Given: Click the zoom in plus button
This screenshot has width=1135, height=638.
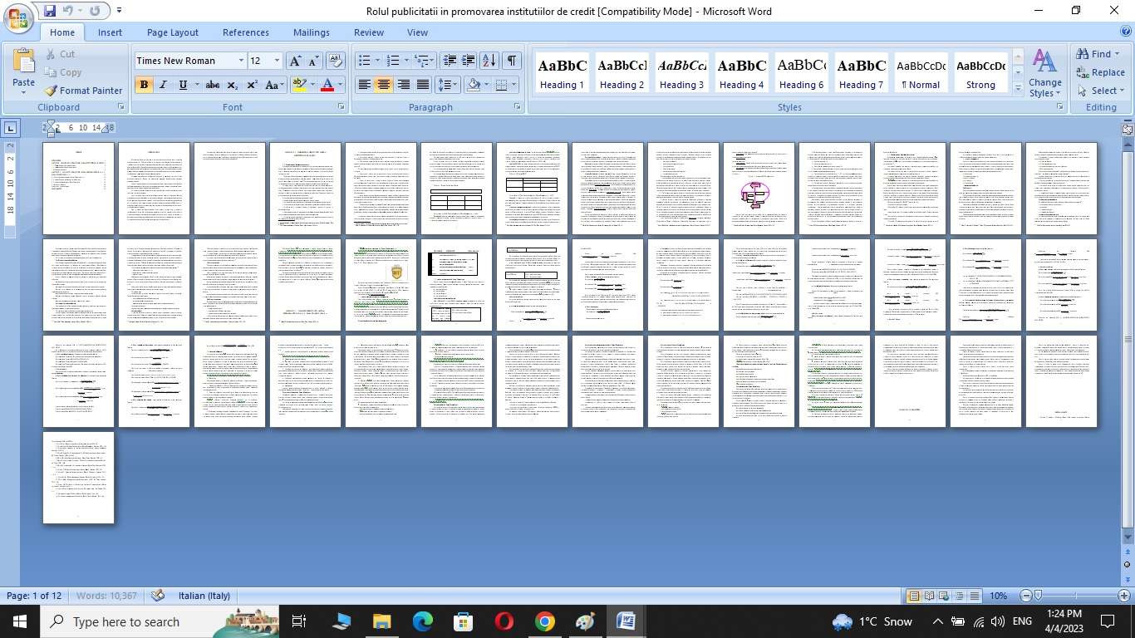Looking at the screenshot, I should point(1123,596).
